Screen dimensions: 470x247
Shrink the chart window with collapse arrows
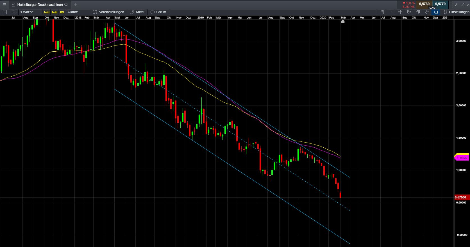[456, 5]
